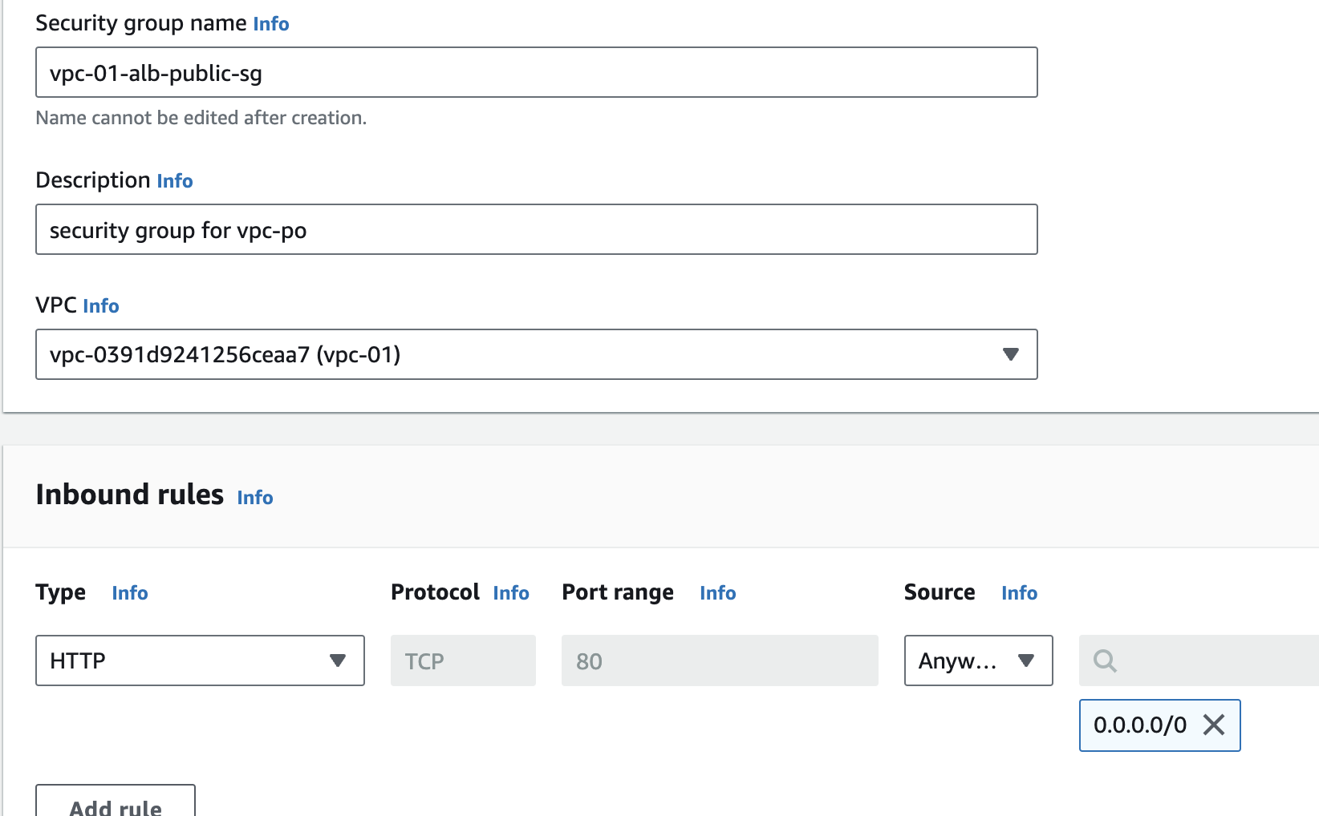The height and width of the screenshot is (816, 1319).
Task: Open Info link for Security group name
Action: 271,24
